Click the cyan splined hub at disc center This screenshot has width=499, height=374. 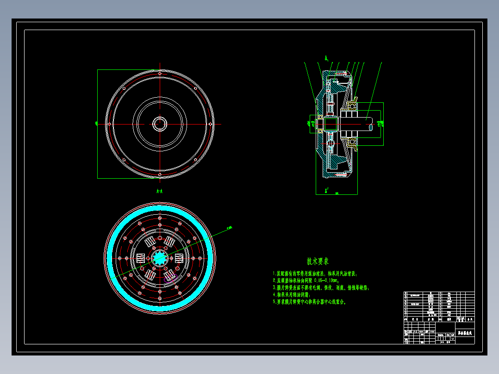point(159,258)
